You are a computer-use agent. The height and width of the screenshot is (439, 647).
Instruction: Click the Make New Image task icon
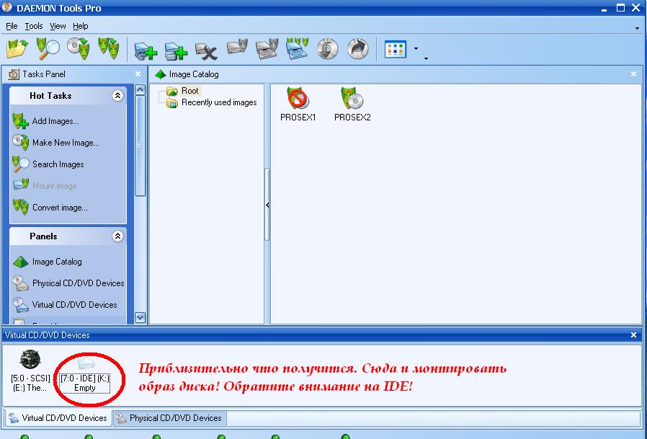(x=20, y=143)
